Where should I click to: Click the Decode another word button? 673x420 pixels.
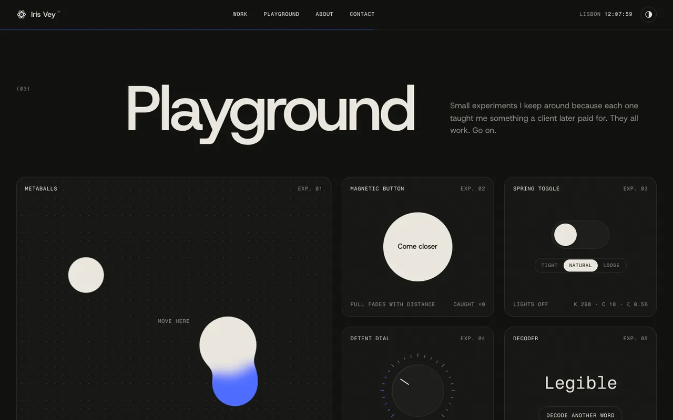580,414
